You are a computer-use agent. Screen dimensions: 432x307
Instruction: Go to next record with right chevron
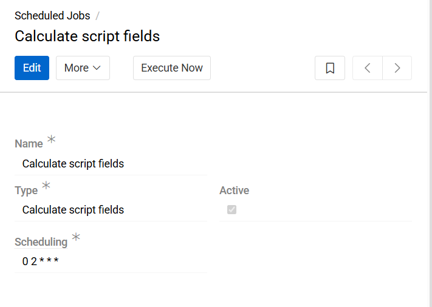[397, 68]
